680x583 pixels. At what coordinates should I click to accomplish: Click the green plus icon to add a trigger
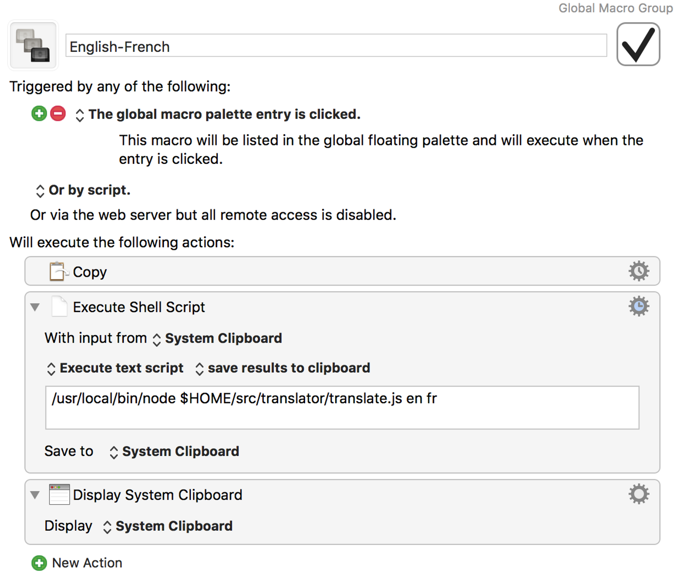pos(39,113)
